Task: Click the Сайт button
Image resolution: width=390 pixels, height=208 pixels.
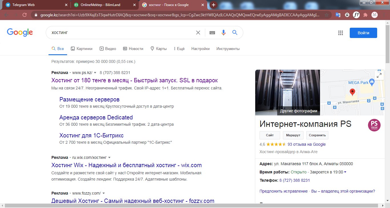Action: pyautogui.click(x=270, y=135)
